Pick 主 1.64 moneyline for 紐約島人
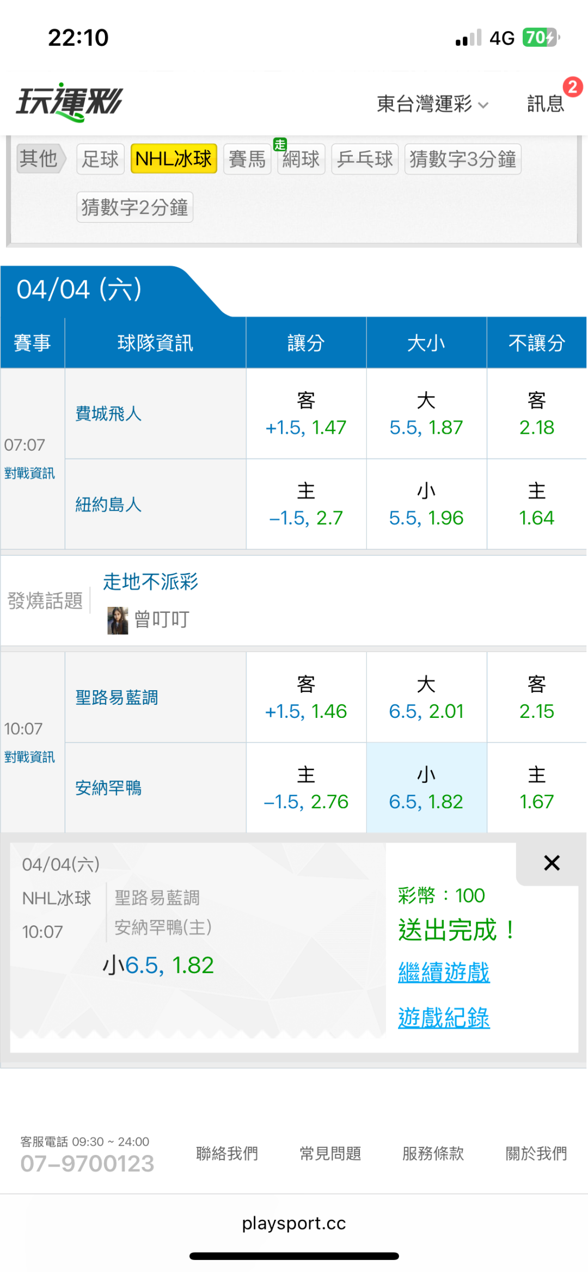This screenshot has height=1272, width=588. click(536, 504)
